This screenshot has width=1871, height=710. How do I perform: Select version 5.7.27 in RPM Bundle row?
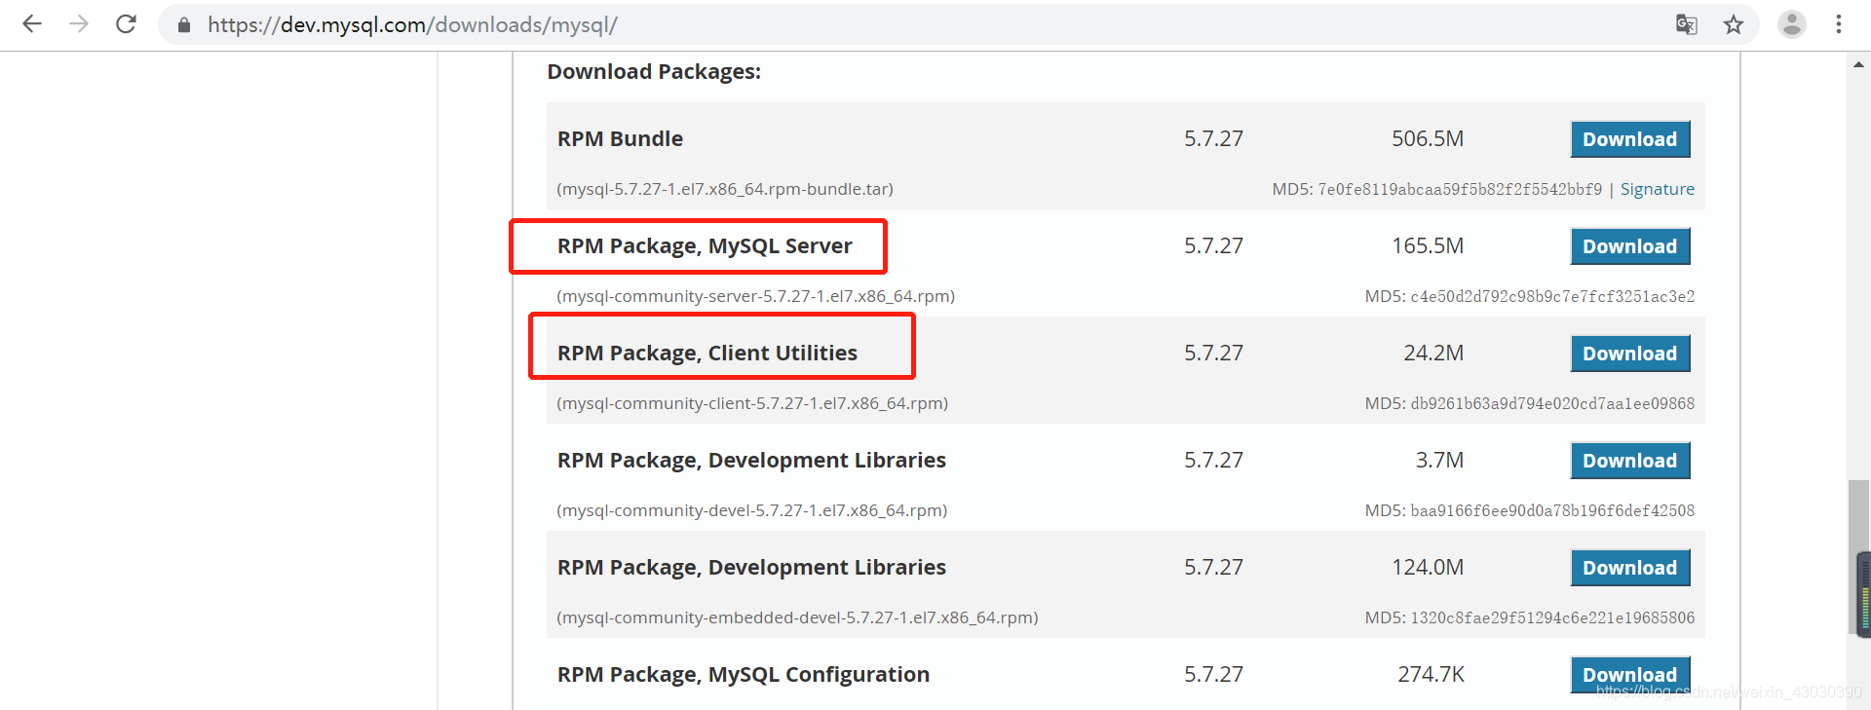point(1213,139)
